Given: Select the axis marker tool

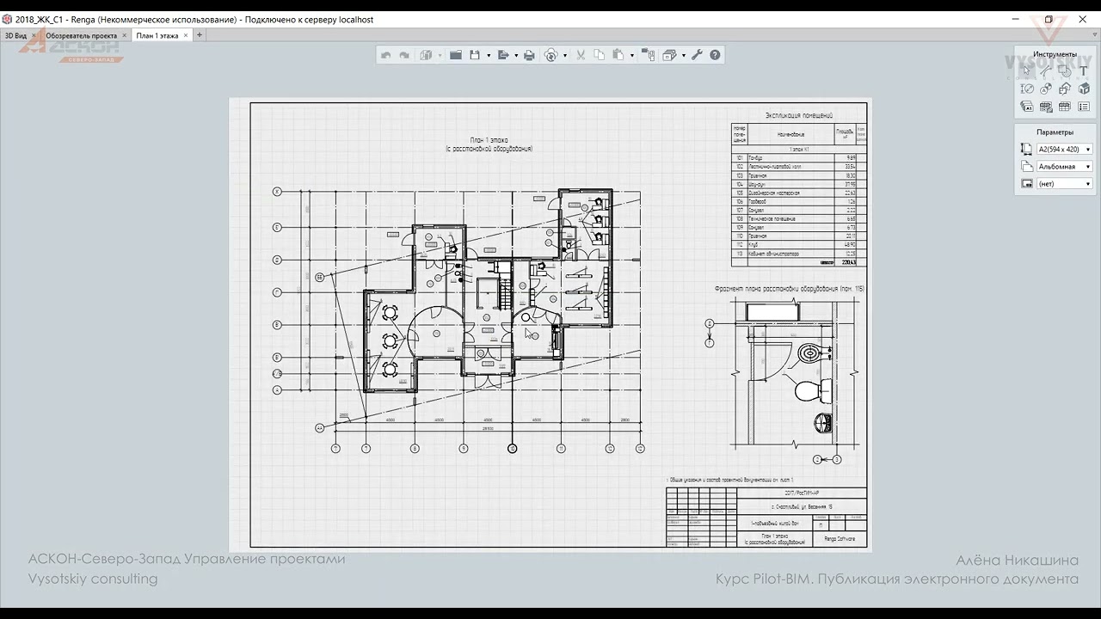Looking at the screenshot, I should (1046, 89).
